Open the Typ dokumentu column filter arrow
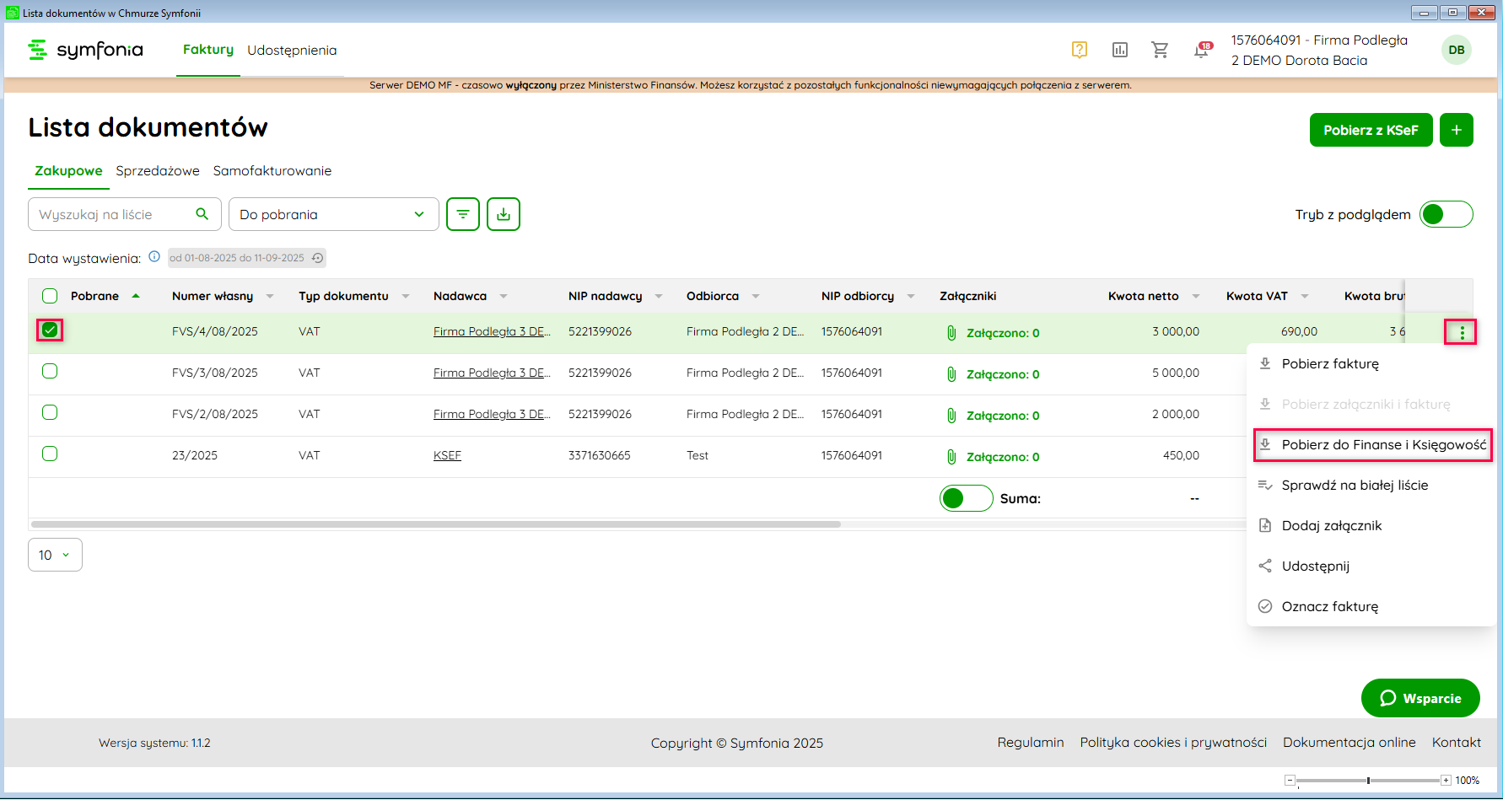The image size is (1503, 800). click(406, 296)
